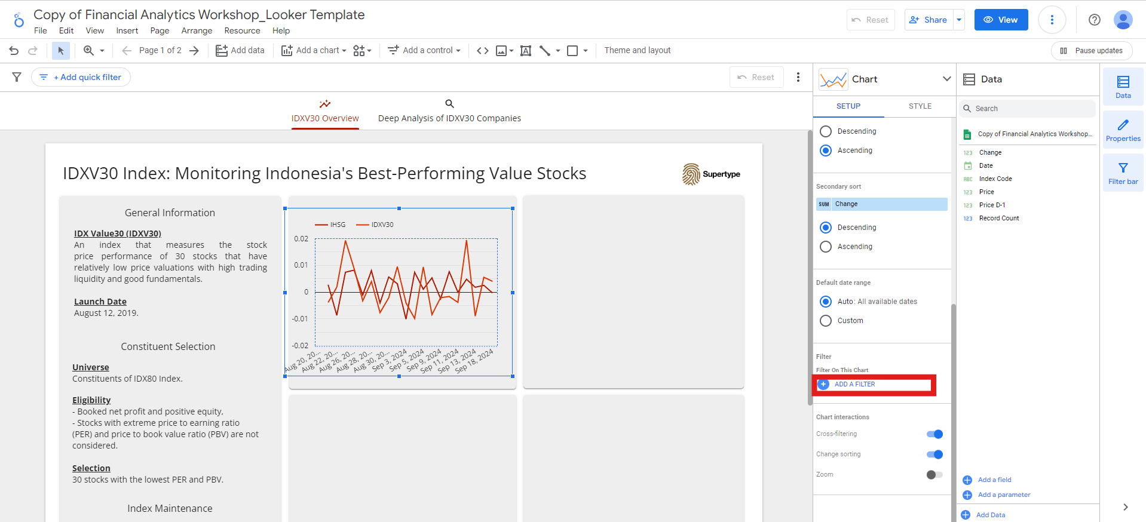Select Descending for the primary sort
1146x522 pixels.
[x=826, y=131]
